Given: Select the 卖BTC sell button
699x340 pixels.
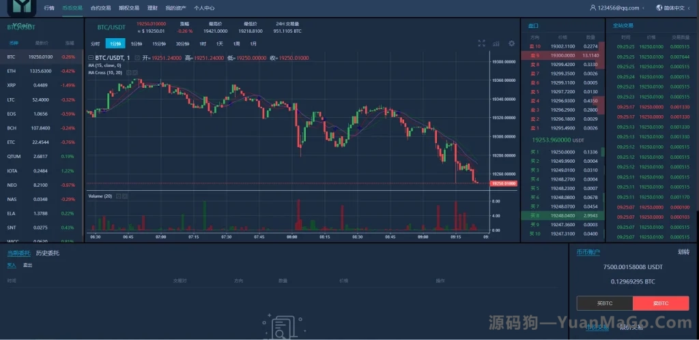Looking at the screenshot, I should [x=661, y=303].
